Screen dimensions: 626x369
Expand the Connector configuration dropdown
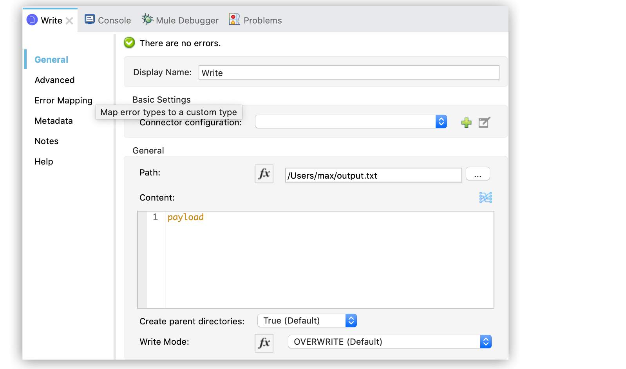click(441, 122)
